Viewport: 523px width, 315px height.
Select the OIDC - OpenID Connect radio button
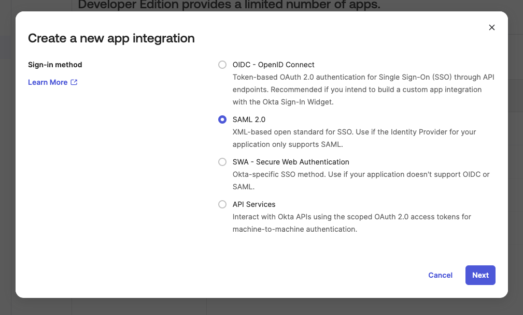coord(222,65)
